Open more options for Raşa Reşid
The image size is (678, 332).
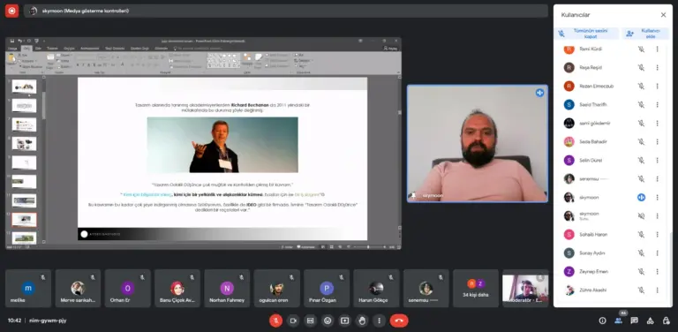657,67
